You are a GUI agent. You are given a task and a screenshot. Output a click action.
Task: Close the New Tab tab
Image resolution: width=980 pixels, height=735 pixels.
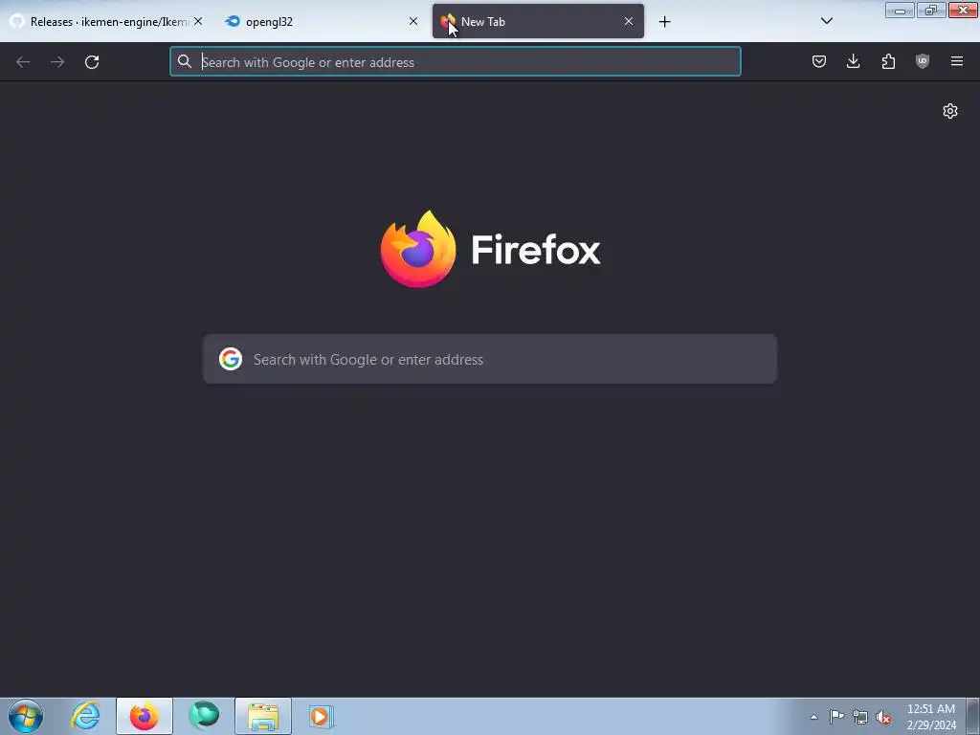pyautogui.click(x=629, y=21)
